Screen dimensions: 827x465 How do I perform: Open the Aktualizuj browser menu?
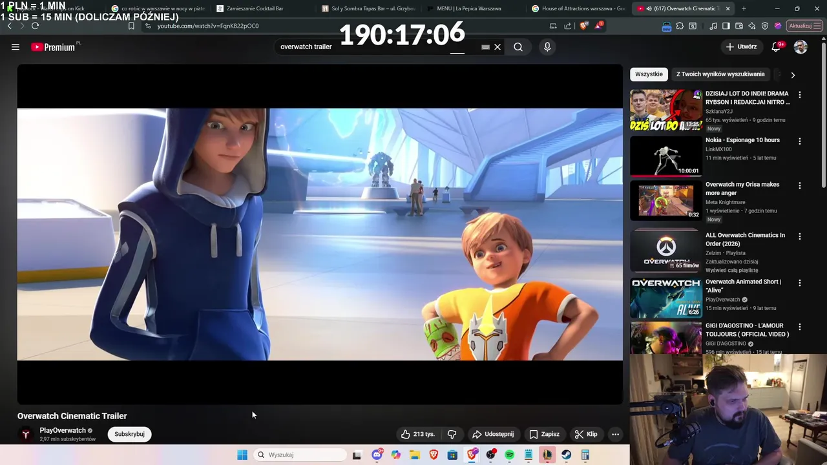click(804, 26)
